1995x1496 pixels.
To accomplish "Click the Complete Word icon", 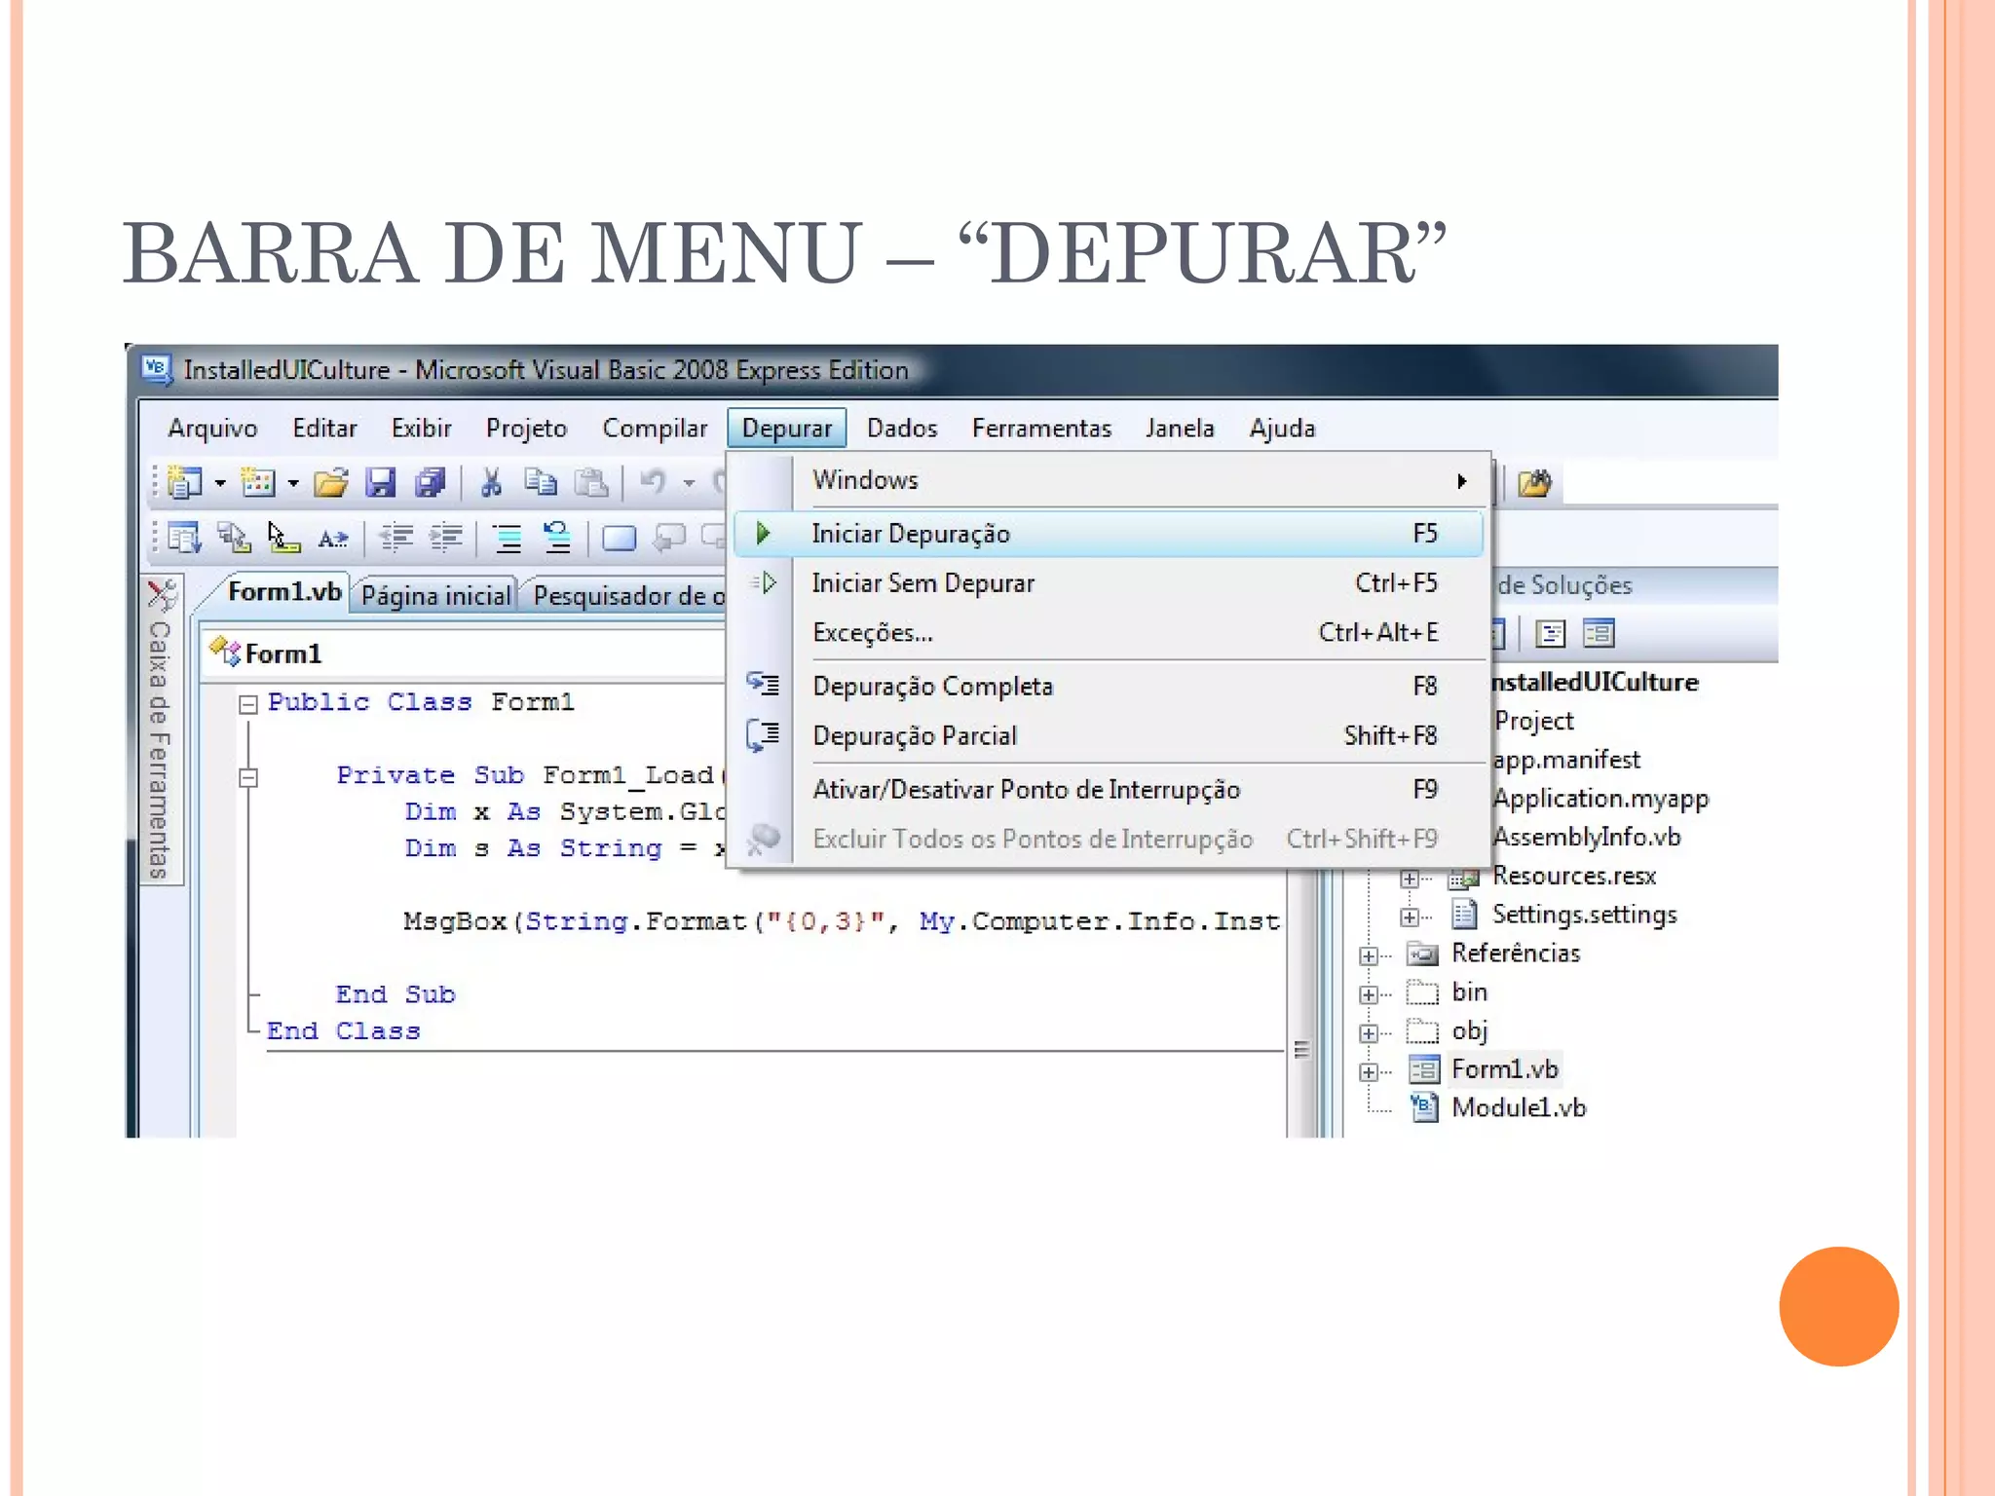I will (x=333, y=538).
